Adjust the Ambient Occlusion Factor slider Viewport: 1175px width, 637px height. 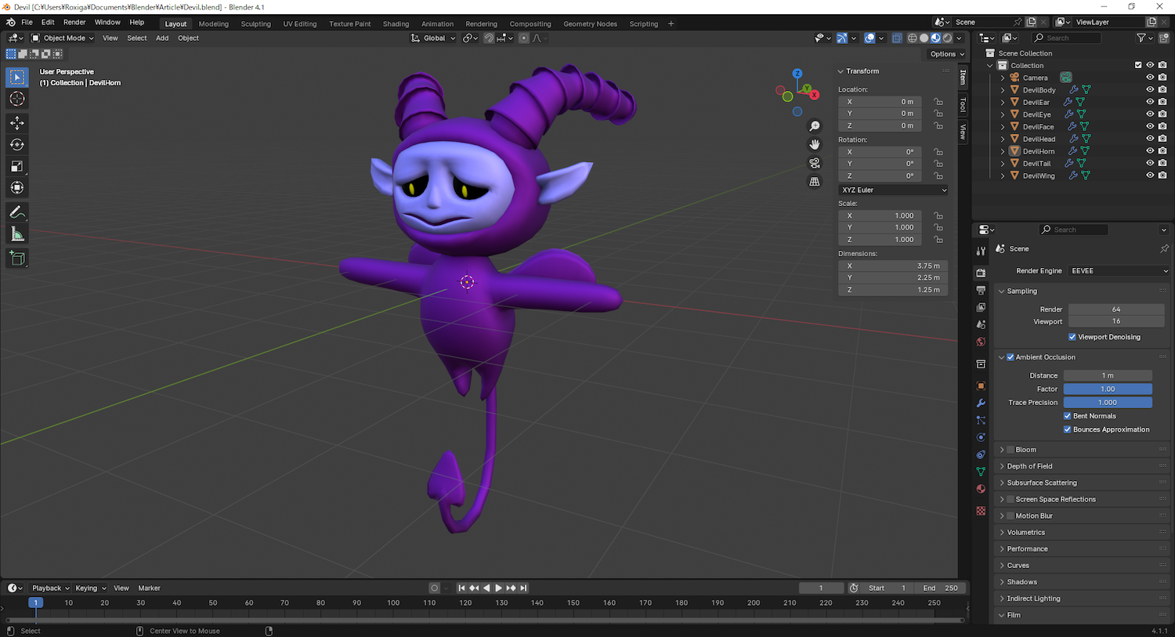pos(1107,389)
